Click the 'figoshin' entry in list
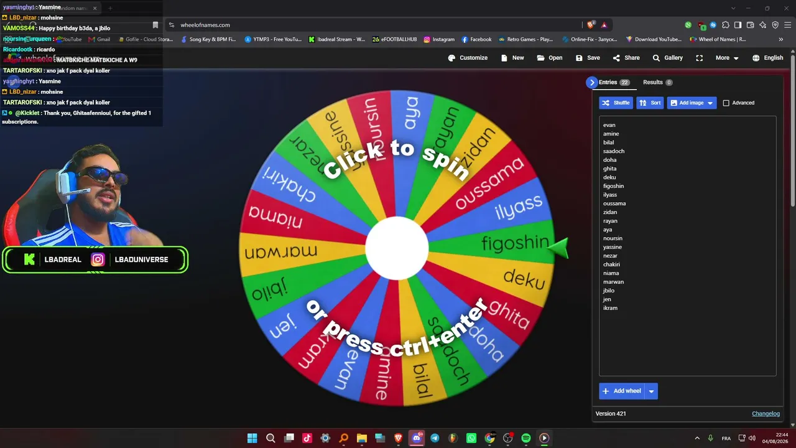796x448 pixels. pyautogui.click(x=613, y=186)
